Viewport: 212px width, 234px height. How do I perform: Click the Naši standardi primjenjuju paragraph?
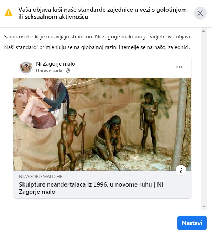point(97,47)
